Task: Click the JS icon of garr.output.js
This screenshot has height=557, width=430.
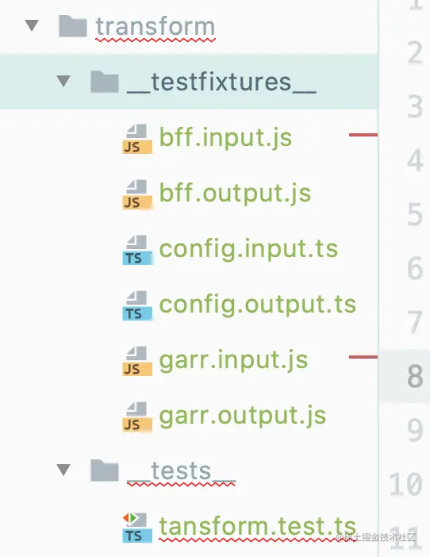Action: (x=137, y=417)
